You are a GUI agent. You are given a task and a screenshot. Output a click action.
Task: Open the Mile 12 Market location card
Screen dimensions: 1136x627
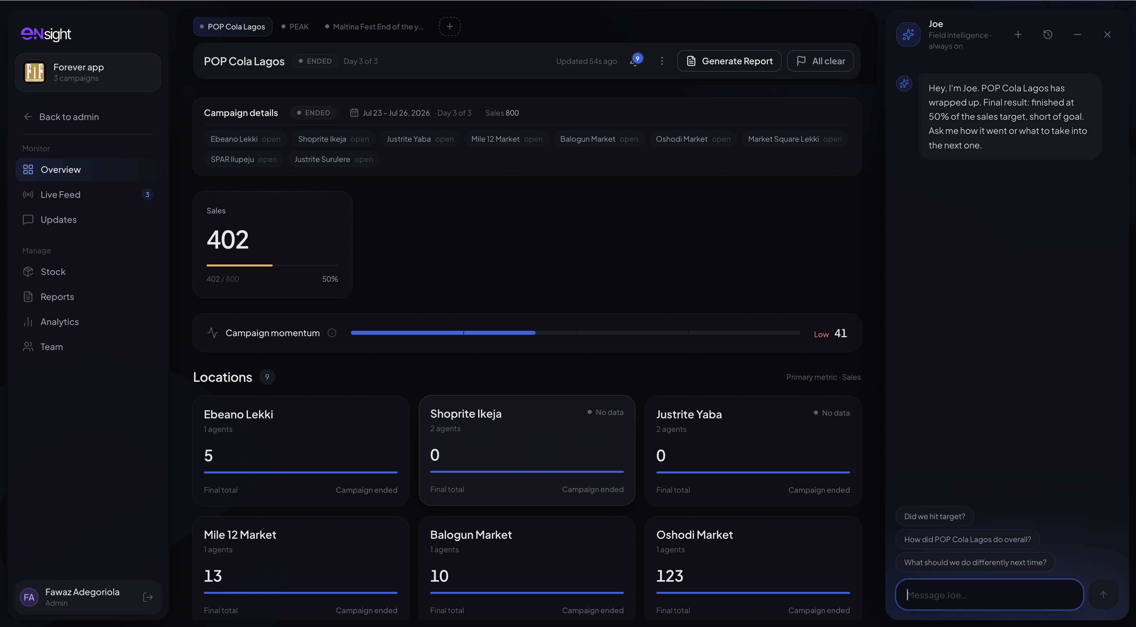tap(300, 568)
